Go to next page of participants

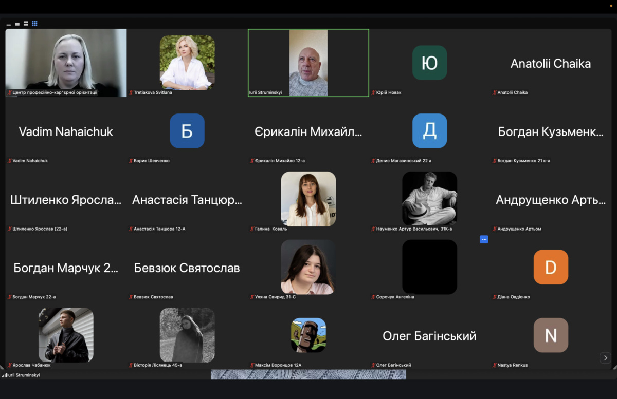605,358
